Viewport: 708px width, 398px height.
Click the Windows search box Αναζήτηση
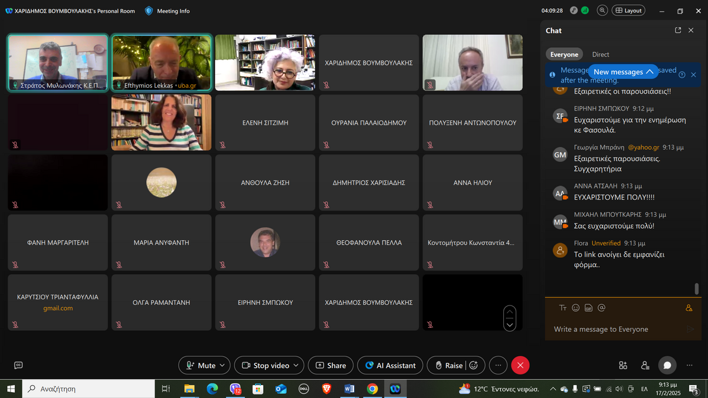(x=88, y=389)
